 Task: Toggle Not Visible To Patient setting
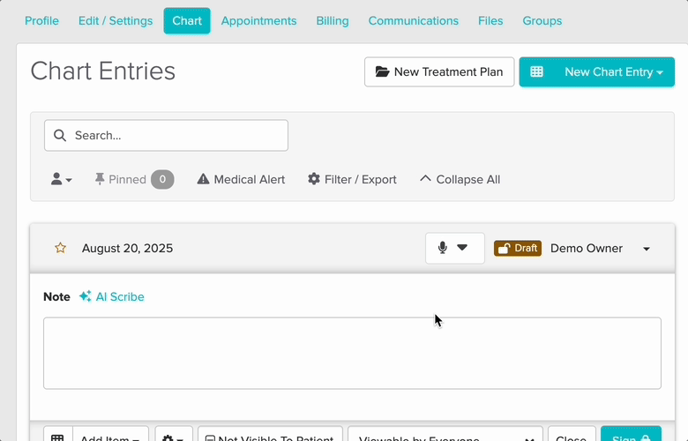click(270, 437)
